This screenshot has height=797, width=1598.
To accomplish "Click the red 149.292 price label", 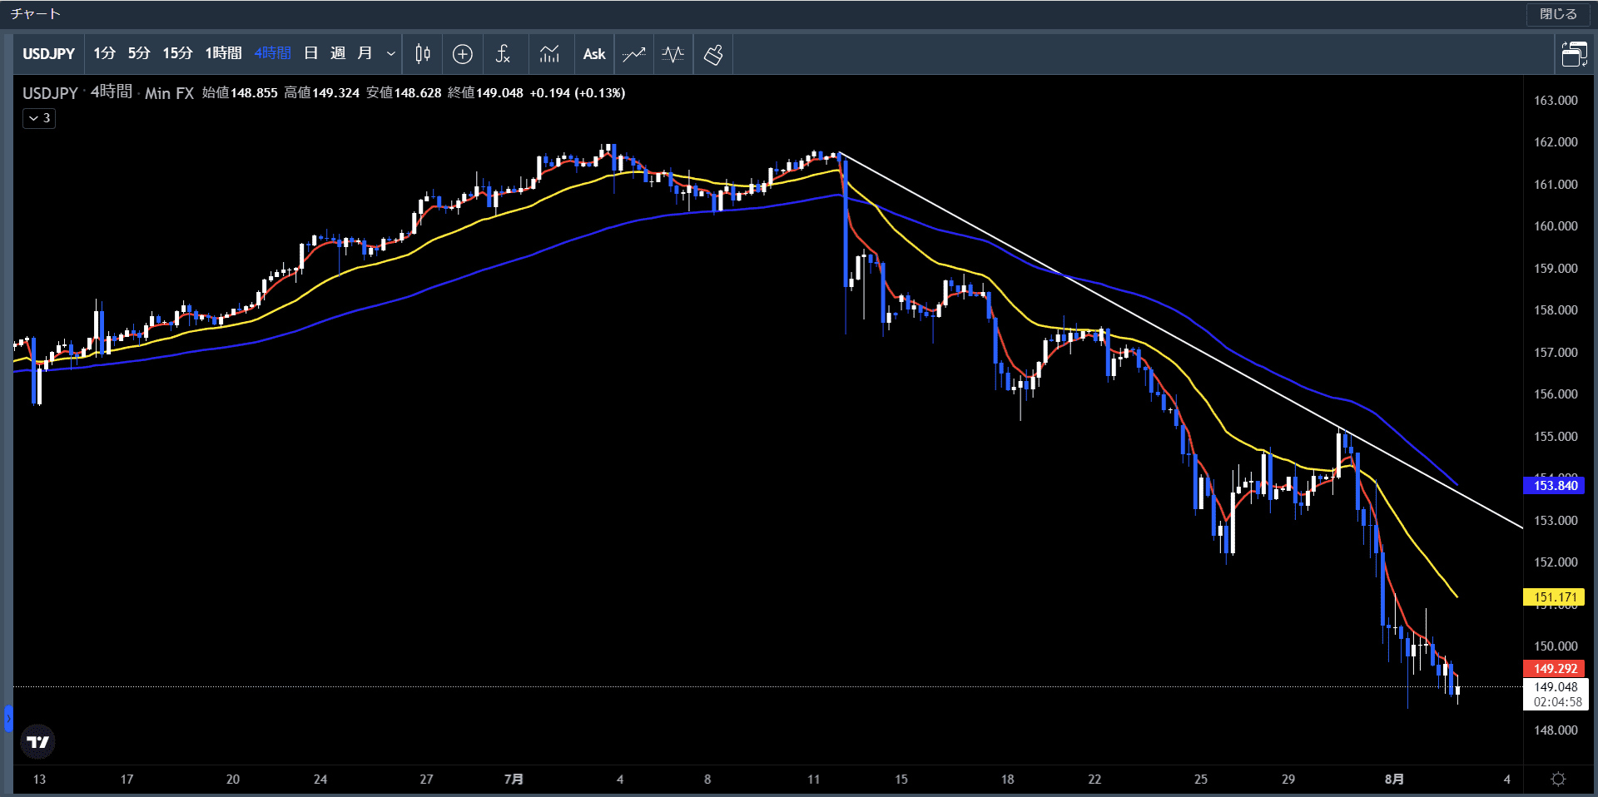I will click(x=1555, y=669).
